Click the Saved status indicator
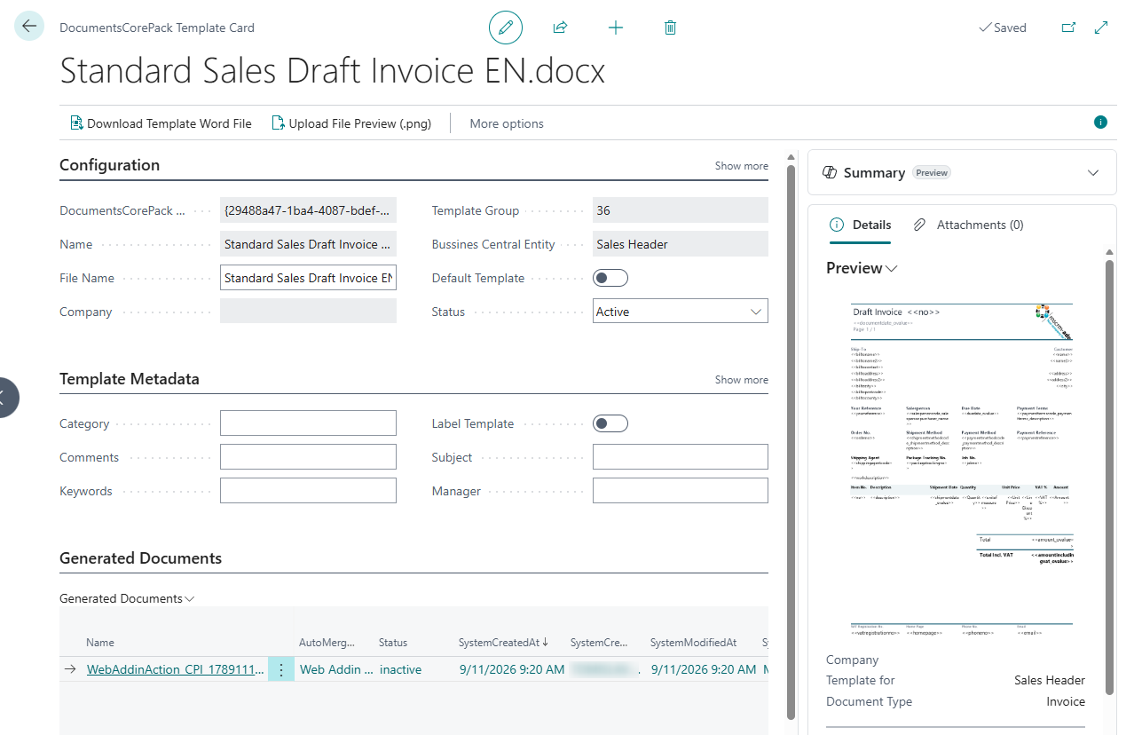Screen dimensions: 1134x735 tap(1002, 28)
